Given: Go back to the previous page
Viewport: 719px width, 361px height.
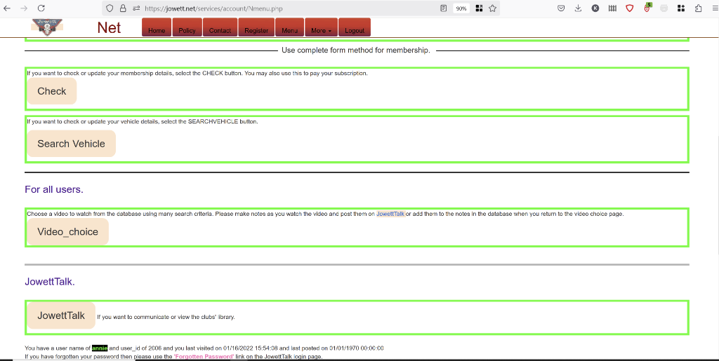Looking at the screenshot, I should 7,8.
